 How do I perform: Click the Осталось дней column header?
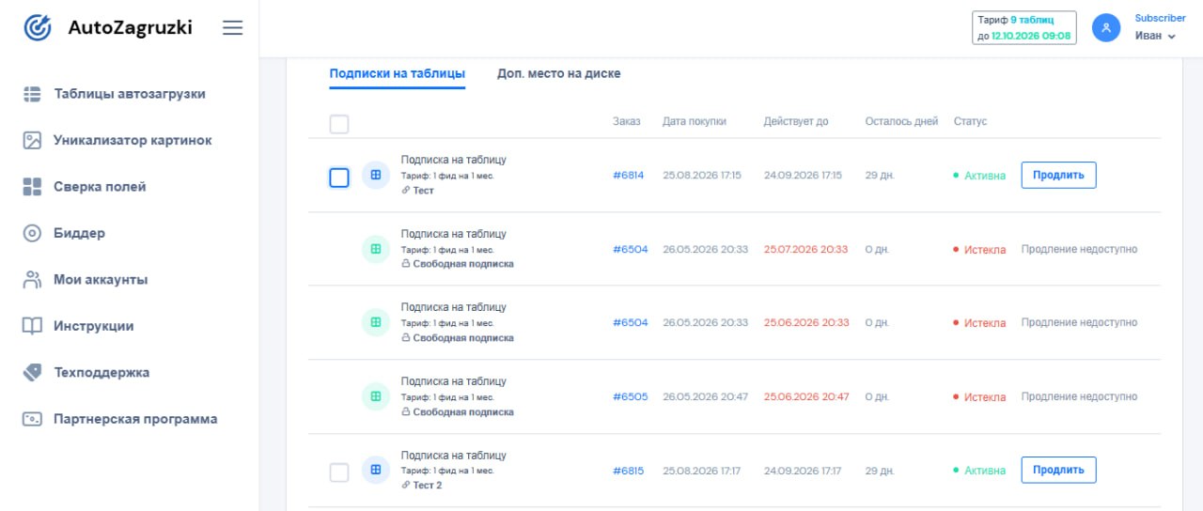click(x=902, y=121)
